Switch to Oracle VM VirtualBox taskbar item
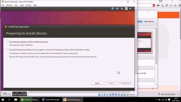181x102 pixels. click(x=51, y=99)
